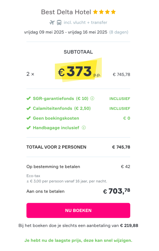
Task: Click the Geen boekingskosten checkmark
Action: (29, 118)
